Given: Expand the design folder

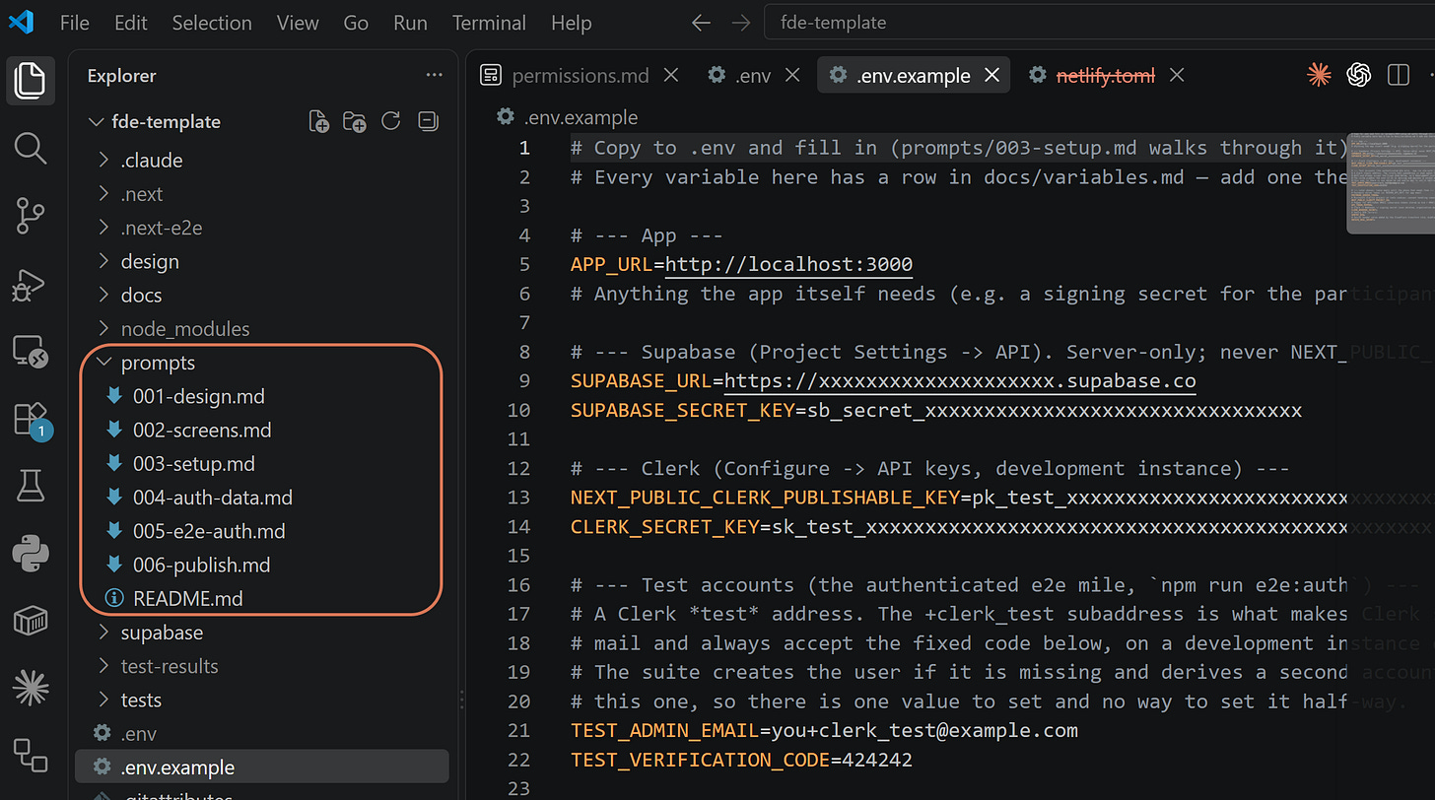Looking at the screenshot, I should 104,261.
